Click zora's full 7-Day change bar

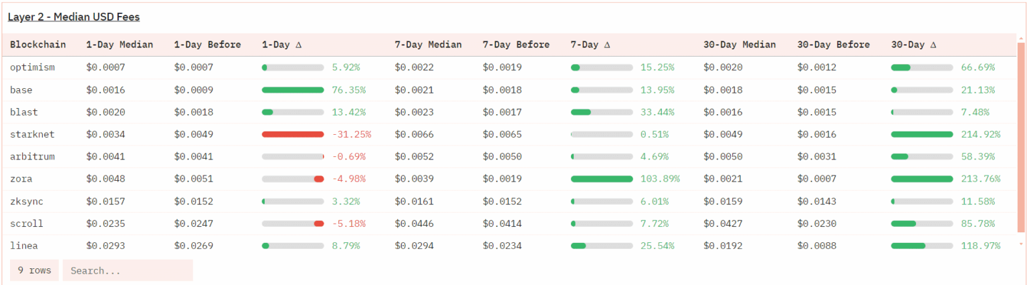coord(601,179)
